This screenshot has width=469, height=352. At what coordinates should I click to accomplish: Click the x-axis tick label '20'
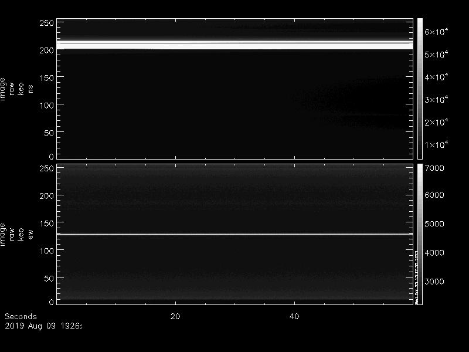point(175,316)
